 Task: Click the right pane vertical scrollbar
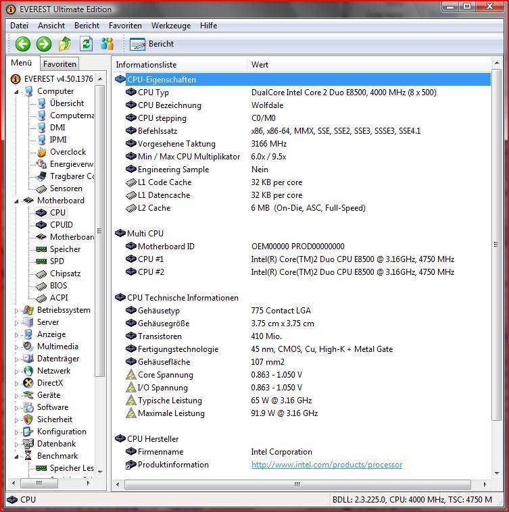(496, 245)
